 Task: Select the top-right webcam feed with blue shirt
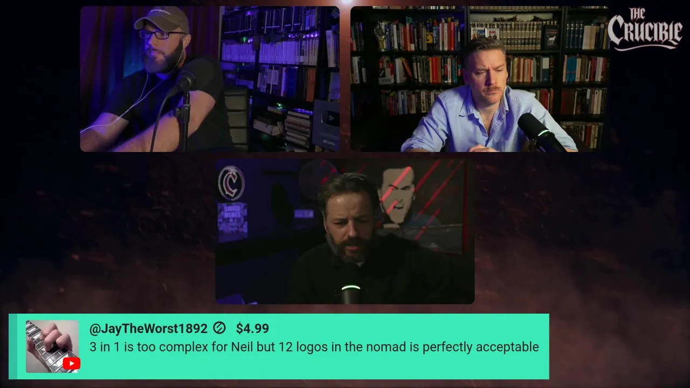click(x=480, y=79)
